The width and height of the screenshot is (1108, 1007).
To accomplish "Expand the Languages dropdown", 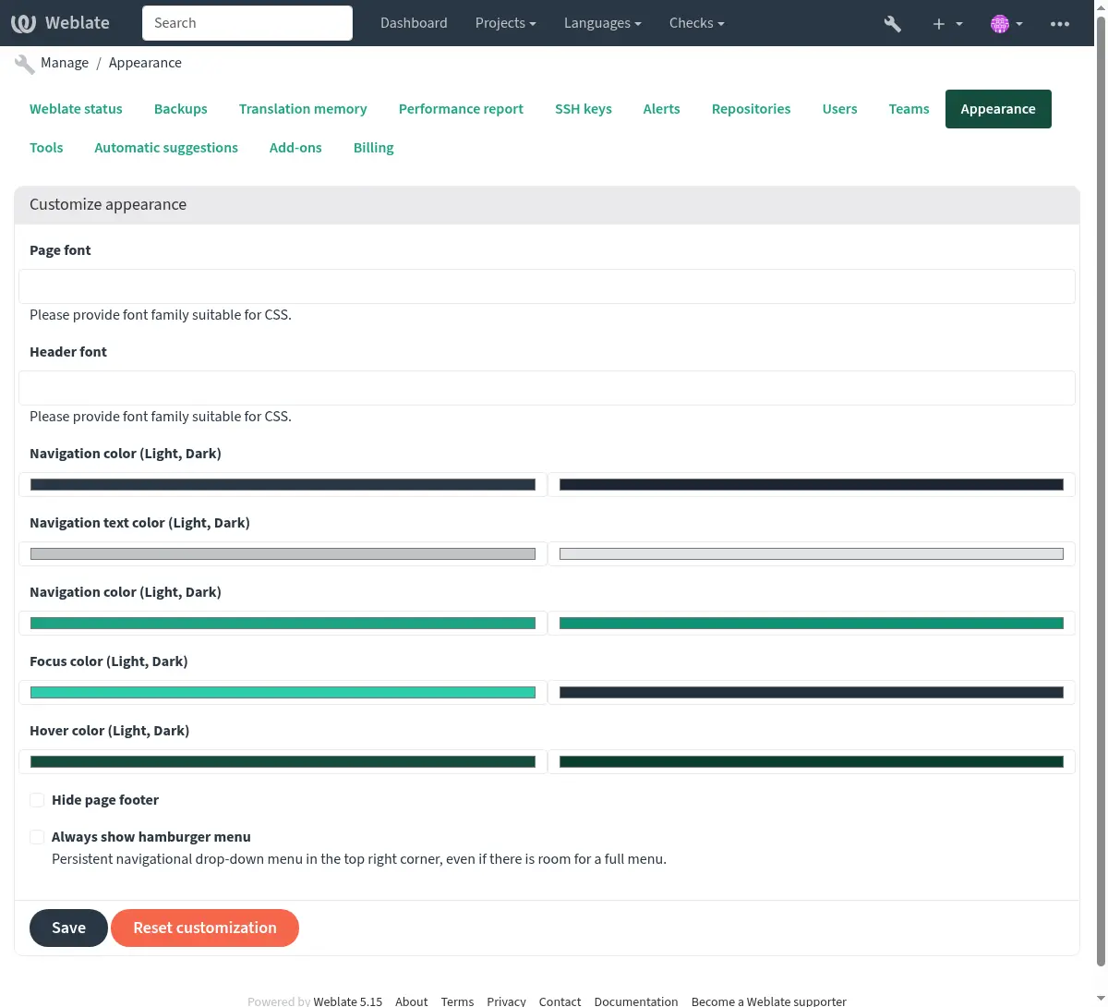I will click(602, 23).
